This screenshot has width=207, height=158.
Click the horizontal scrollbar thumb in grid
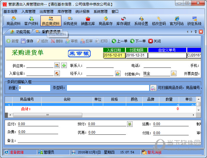point(48,115)
